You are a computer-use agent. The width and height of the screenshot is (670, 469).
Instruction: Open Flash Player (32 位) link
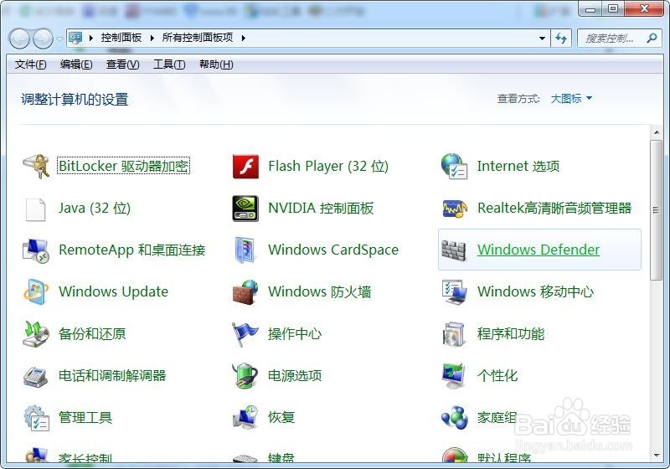328,166
